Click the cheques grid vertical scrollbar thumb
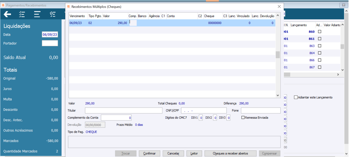The image size is (349, 157). coord(278,55)
